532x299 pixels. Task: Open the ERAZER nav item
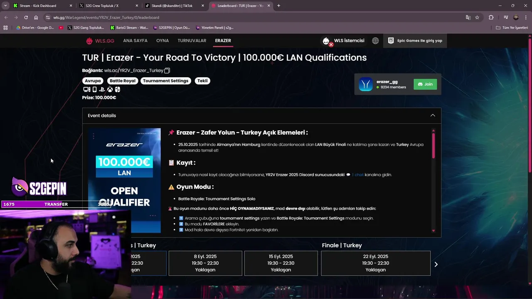click(223, 41)
